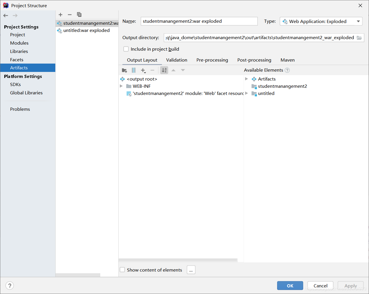Open the Maven tab
This screenshot has width=369, height=294.
287,60
